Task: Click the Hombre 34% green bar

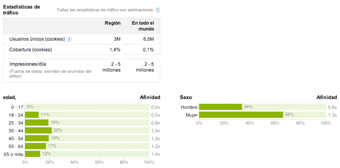Action: (x=220, y=107)
